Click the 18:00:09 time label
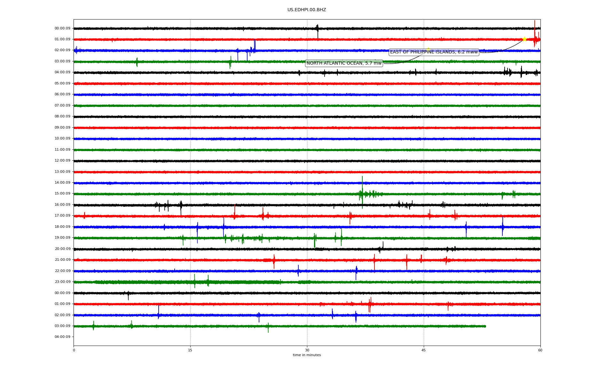 (62, 227)
